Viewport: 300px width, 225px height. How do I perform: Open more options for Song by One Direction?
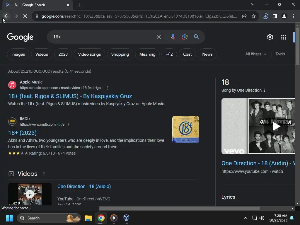(x=265, y=90)
